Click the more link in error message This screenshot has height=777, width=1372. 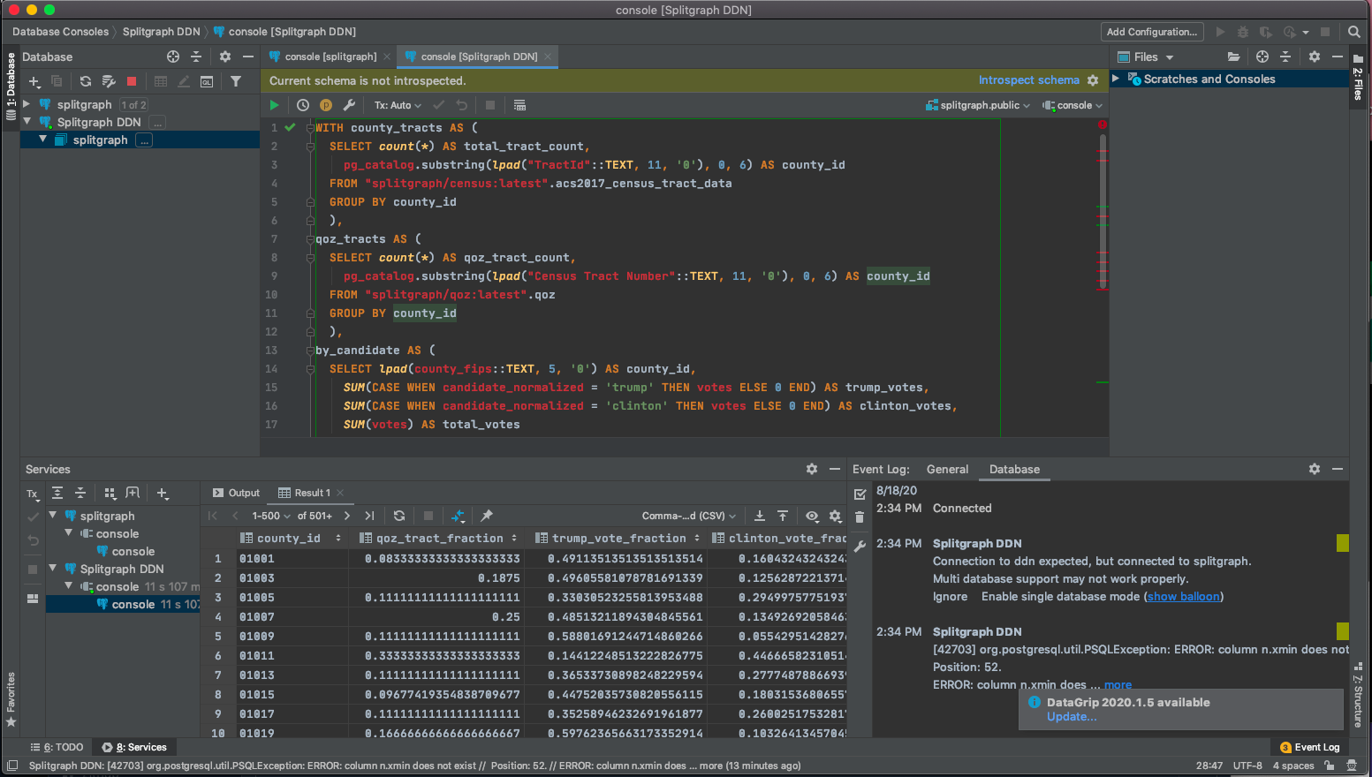[x=1118, y=685]
